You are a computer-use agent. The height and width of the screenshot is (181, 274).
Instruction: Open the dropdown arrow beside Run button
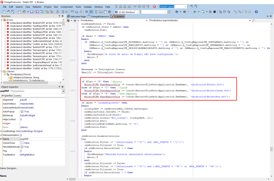coord(199,12)
